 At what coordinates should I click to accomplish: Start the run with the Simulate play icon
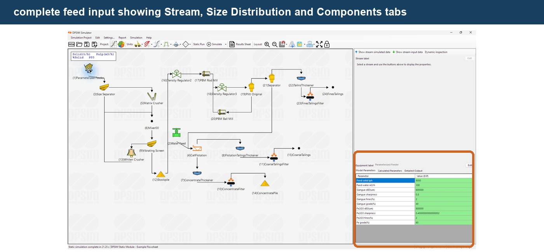coord(209,44)
